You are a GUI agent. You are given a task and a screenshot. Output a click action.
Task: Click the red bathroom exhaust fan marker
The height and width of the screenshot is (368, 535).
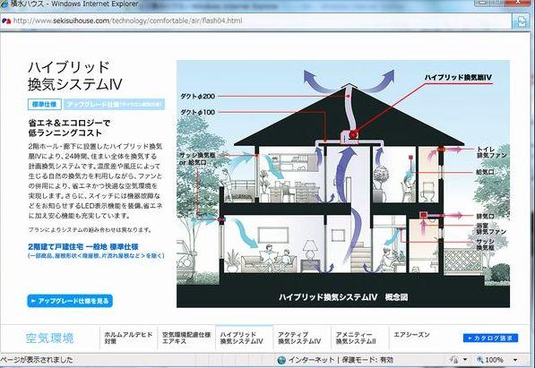point(423,215)
